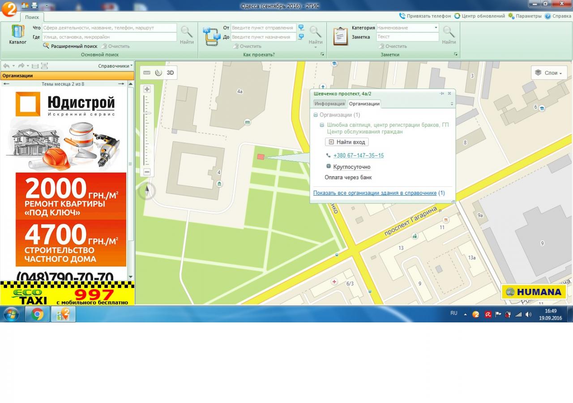Click the Найти вход button
Image resolution: width=573 pixels, height=403 pixels.
pyautogui.click(x=346, y=142)
